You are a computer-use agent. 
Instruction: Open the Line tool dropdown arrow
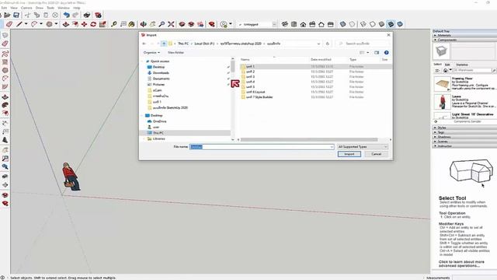26,24
